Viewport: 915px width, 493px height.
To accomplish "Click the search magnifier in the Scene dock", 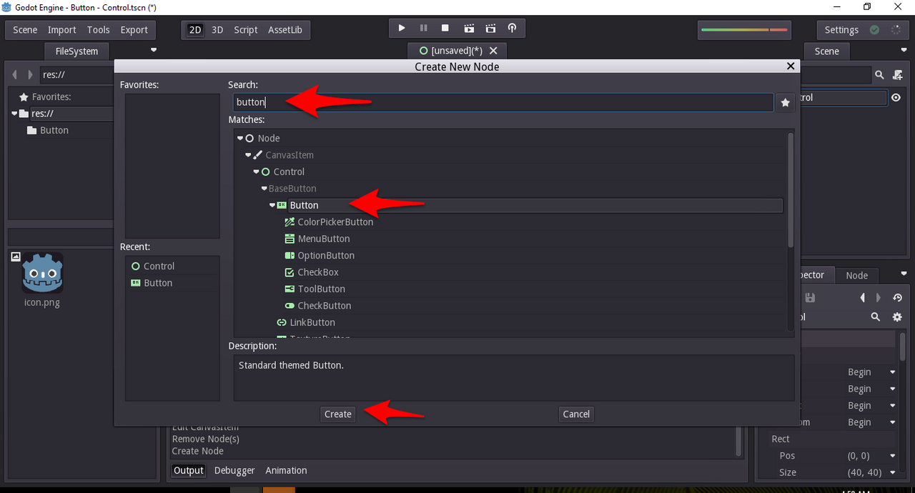I will [x=879, y=74].
